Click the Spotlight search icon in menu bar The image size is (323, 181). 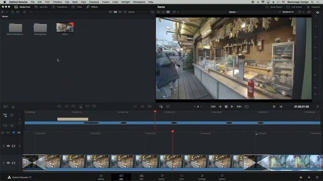click(312, 2)
